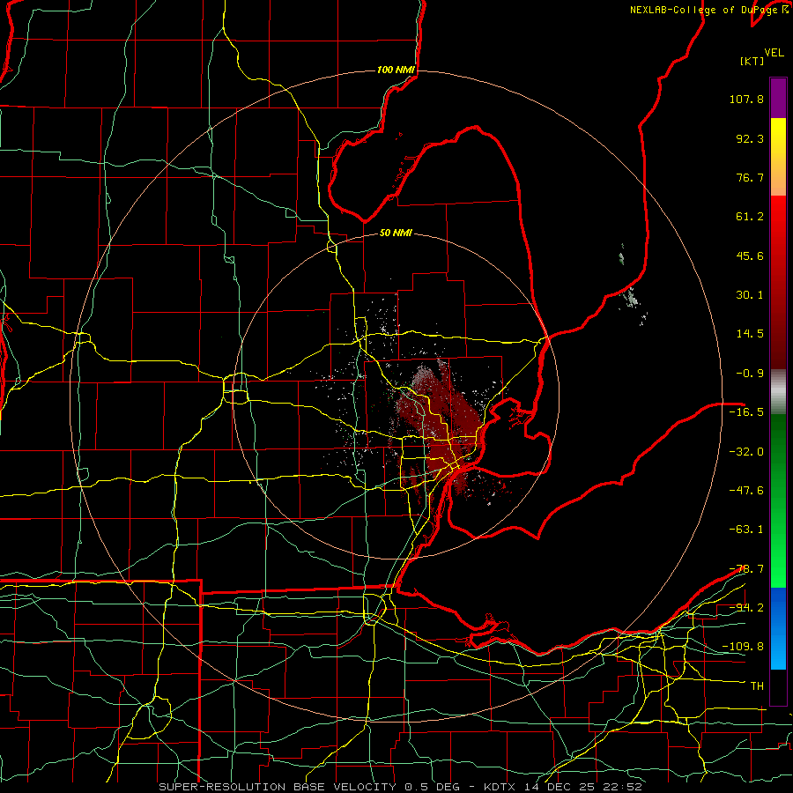
Task: Select the 92.3 velocity scale label
Action: pos(750,138)
